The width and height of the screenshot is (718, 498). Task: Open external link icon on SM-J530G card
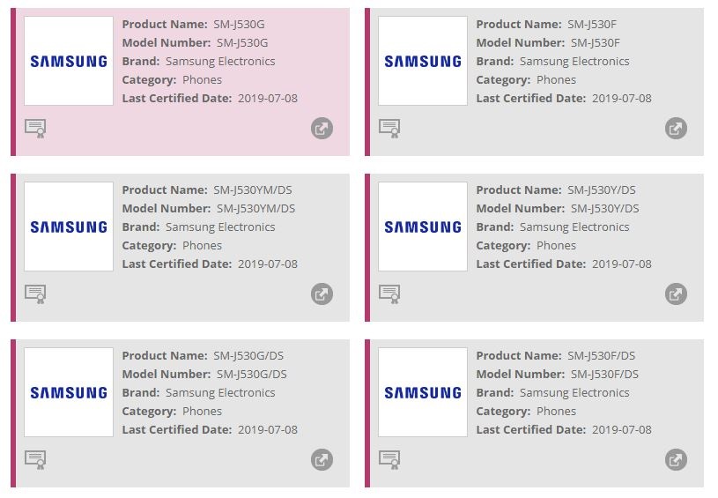point(322,129)
